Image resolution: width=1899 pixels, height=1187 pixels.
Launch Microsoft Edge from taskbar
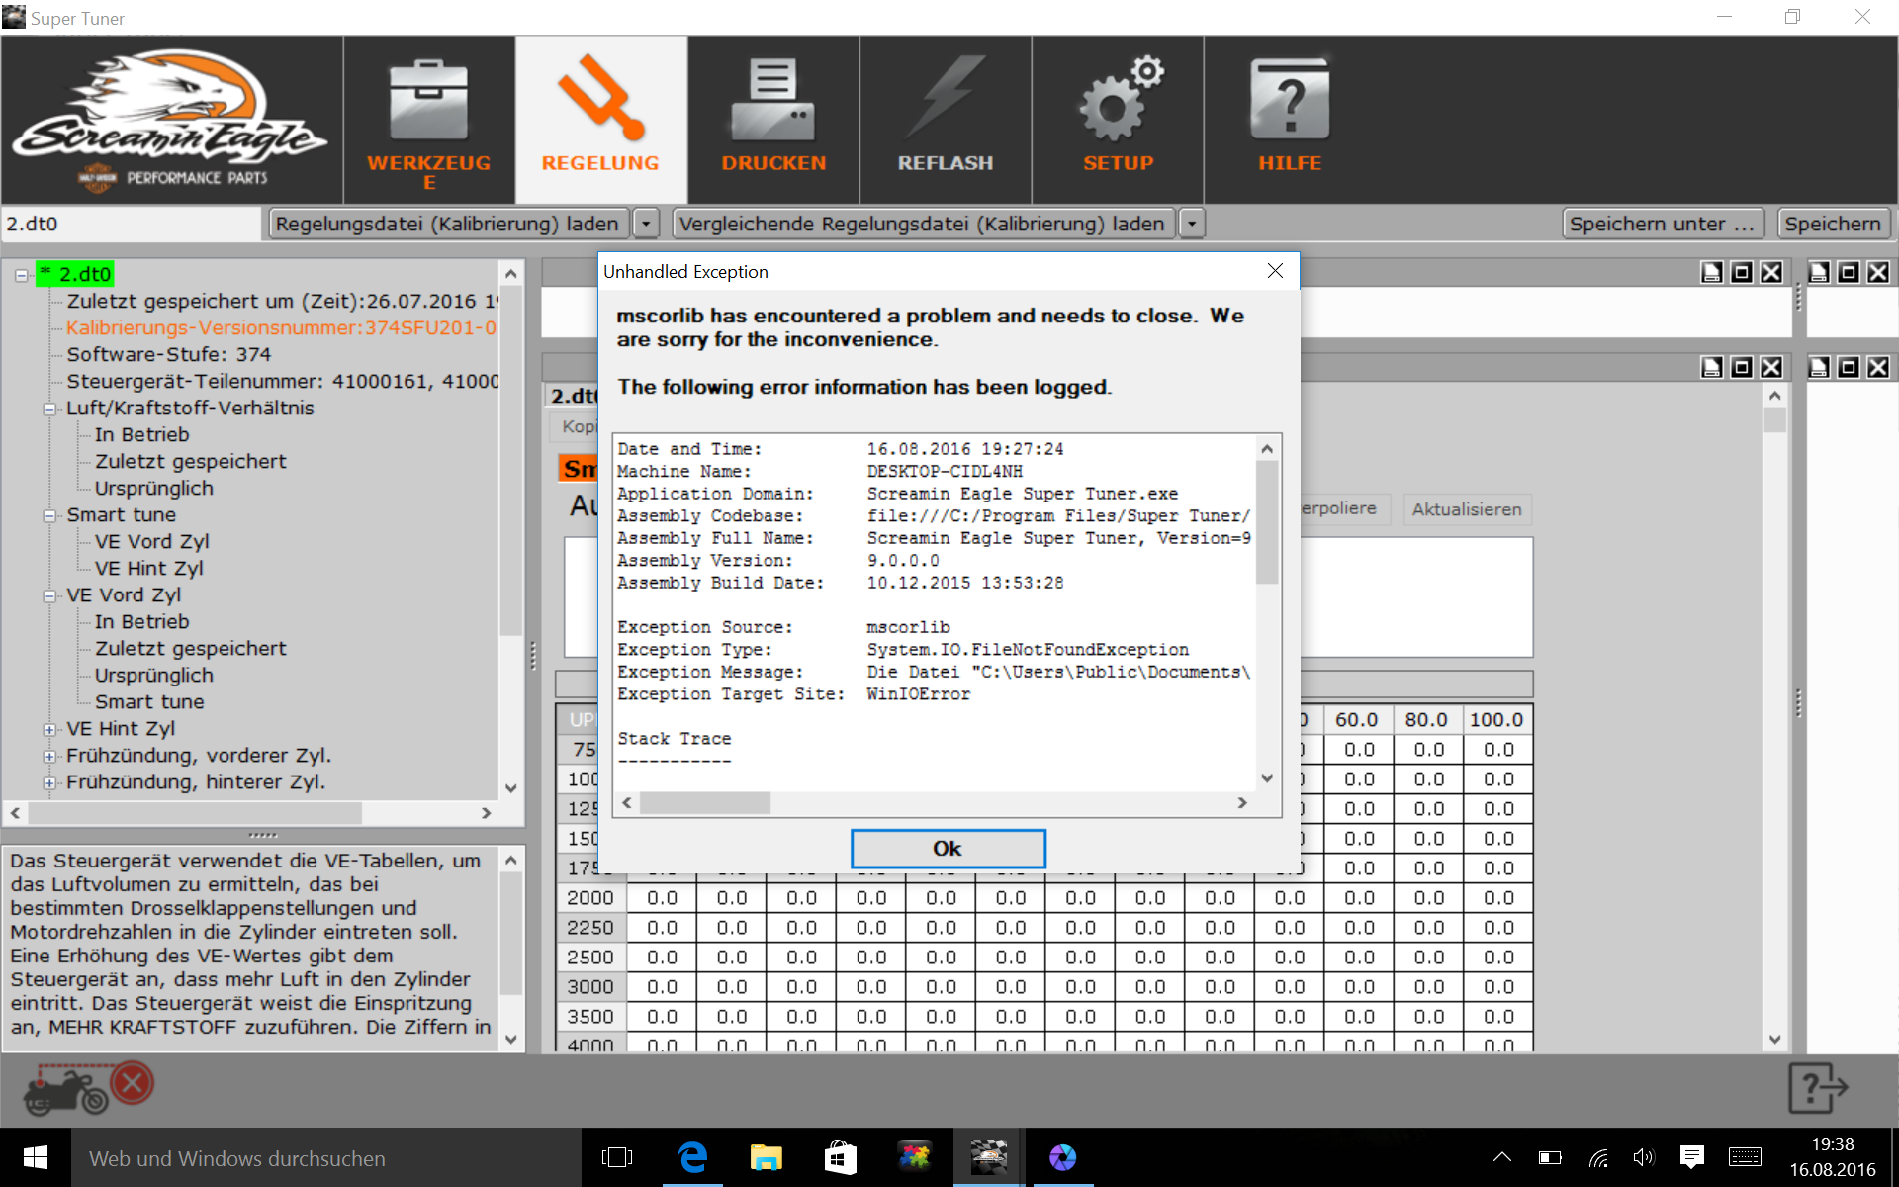click(692, 1157)
